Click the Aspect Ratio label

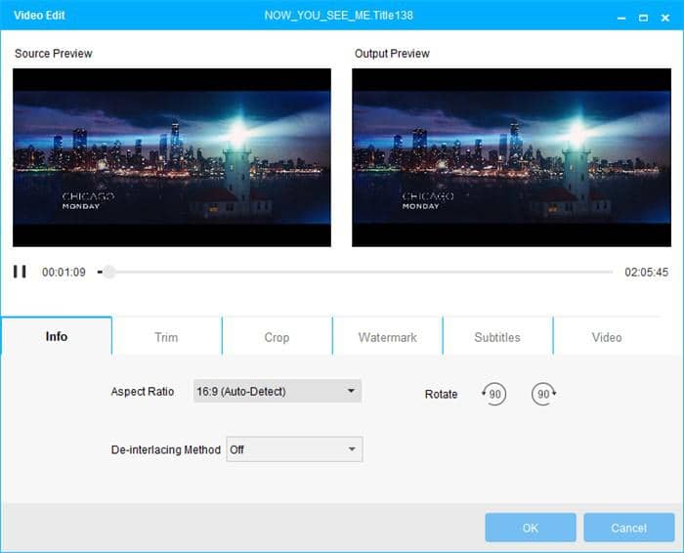click(143, 391)
